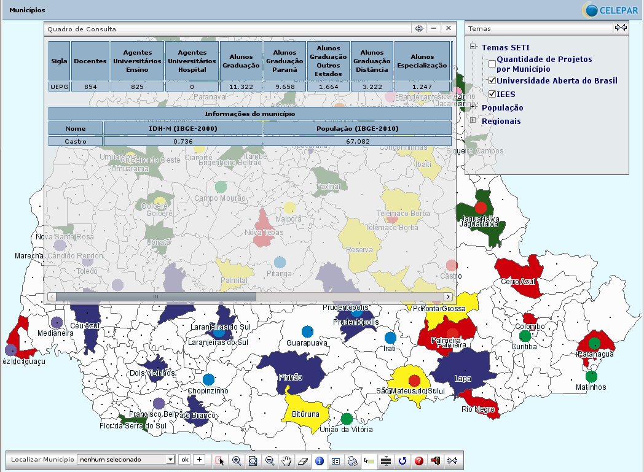Enable Quantidade de Projetos por Município layer
Screen dimensions: 644x472
(492, 64)
